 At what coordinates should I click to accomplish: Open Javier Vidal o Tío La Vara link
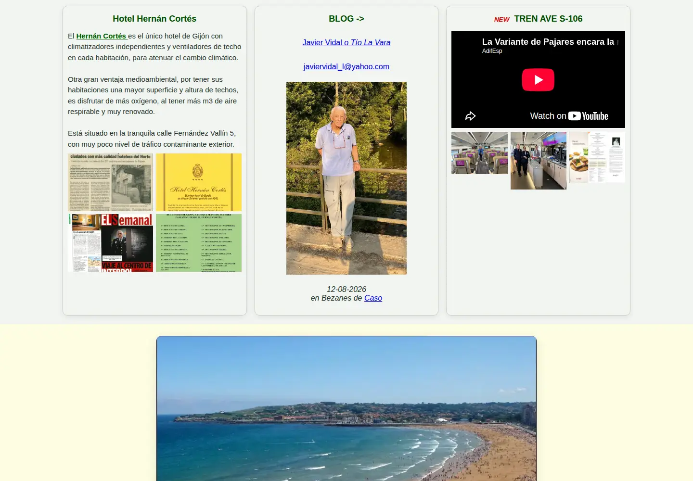346,42
